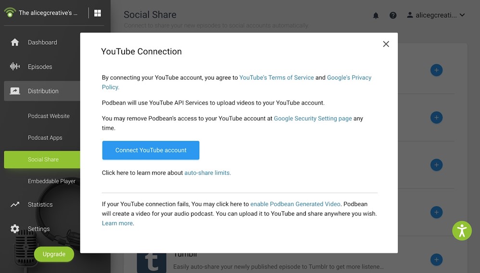Click enable Podbean Generated Video link
The image size is (480, 273).
pos(295,204)
